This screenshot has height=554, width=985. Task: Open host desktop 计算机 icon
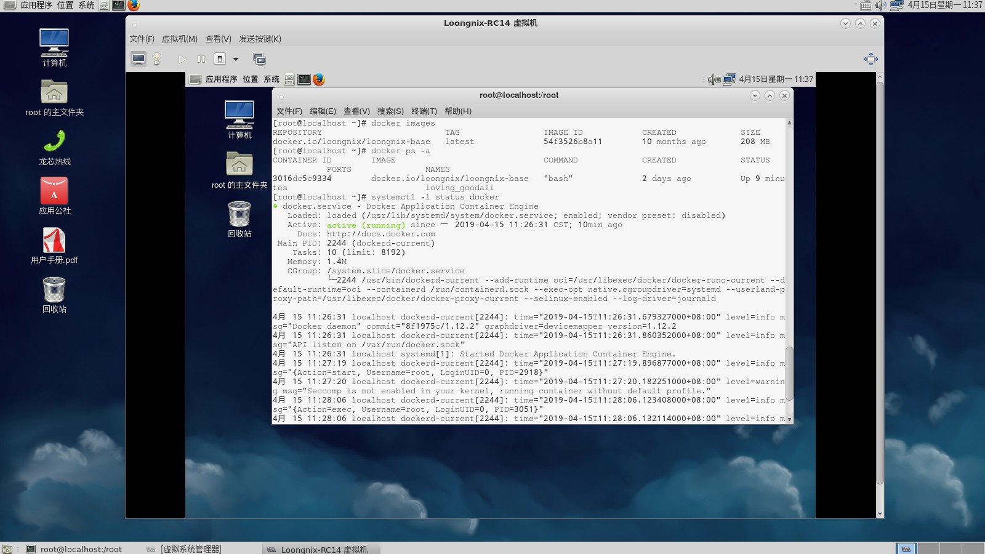tap(54, 47)
